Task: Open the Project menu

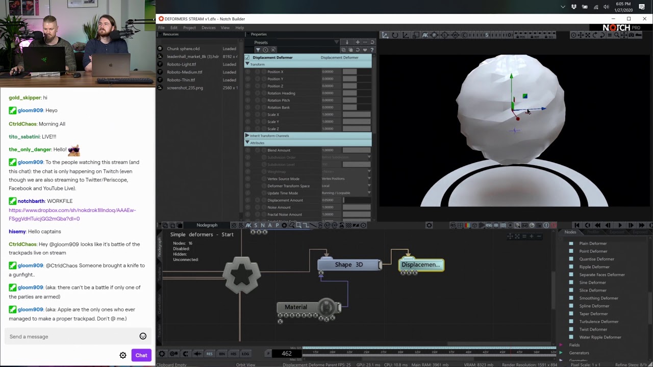Action: click(189, 28)
